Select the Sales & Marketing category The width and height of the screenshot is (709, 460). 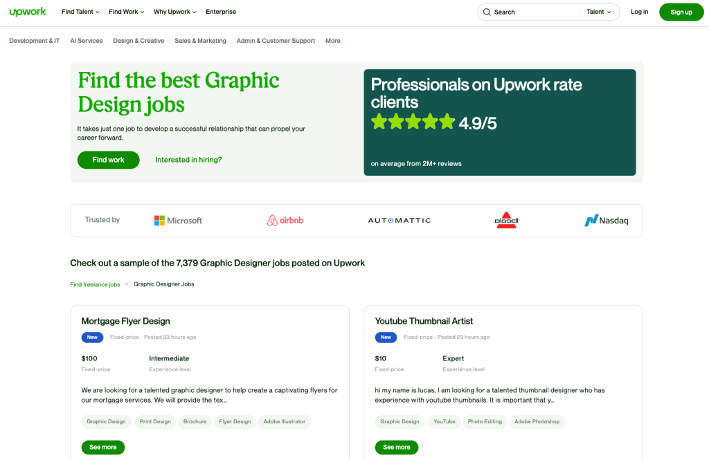click(200, 41)
